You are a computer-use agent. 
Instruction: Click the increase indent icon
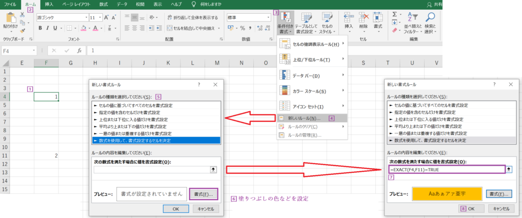pyautogui.click(x=159, y=28)
